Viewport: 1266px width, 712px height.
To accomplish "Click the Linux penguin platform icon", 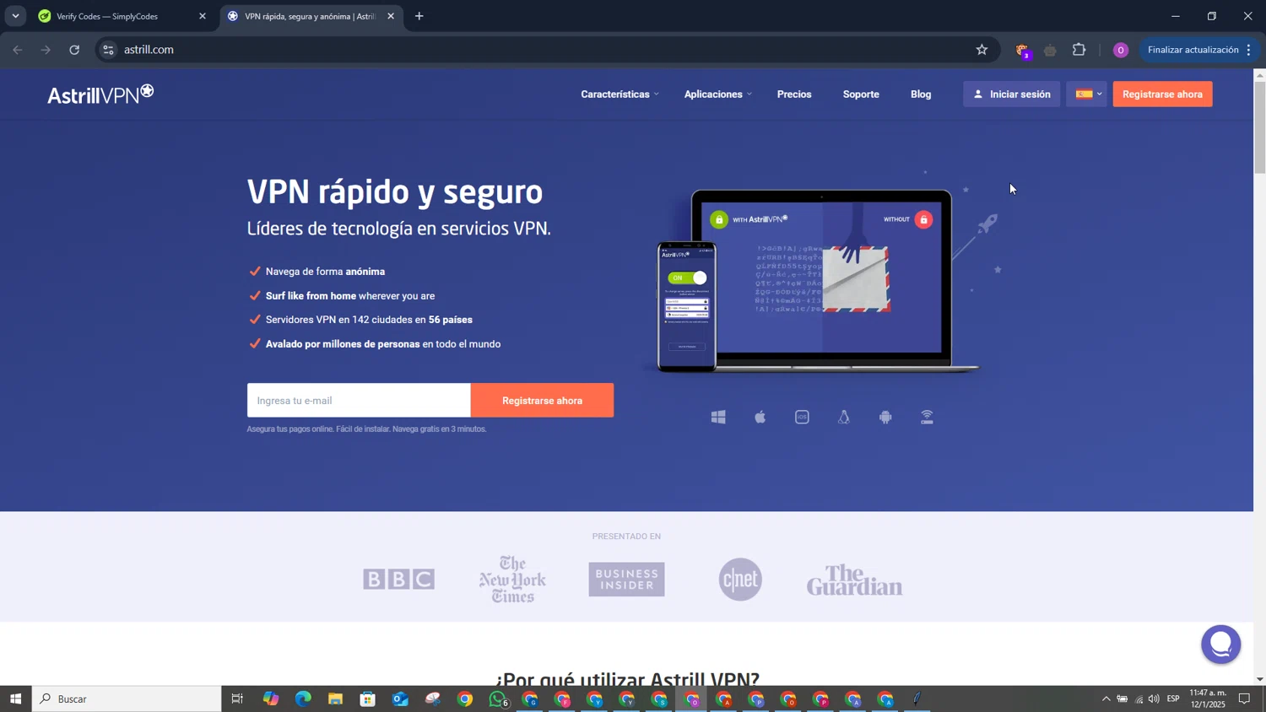I will 843,417.
